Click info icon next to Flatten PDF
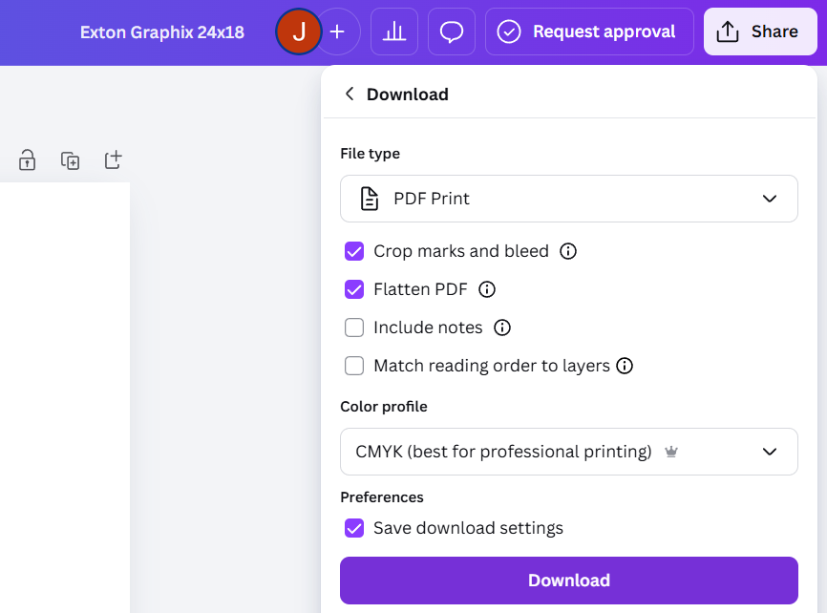 click(487, 289)
